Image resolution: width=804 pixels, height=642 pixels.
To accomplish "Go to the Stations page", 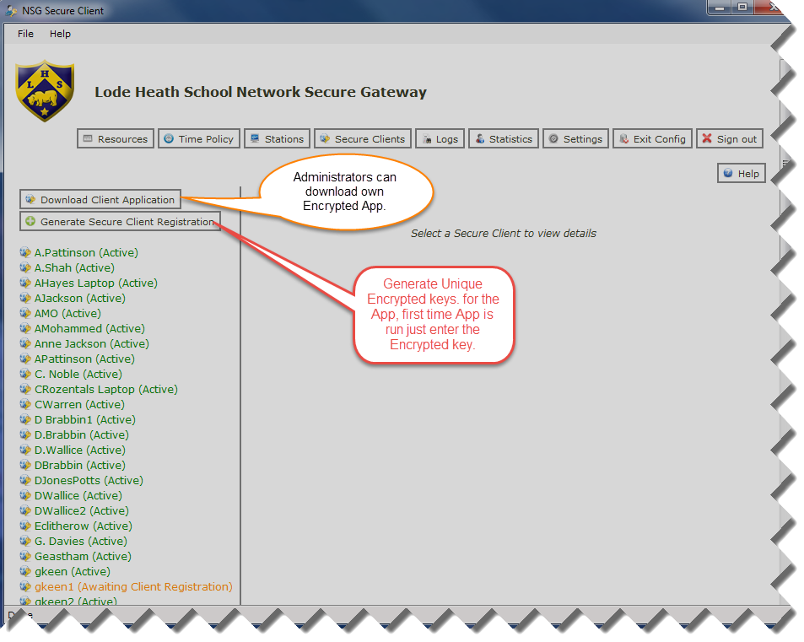I will click(277, 139).
